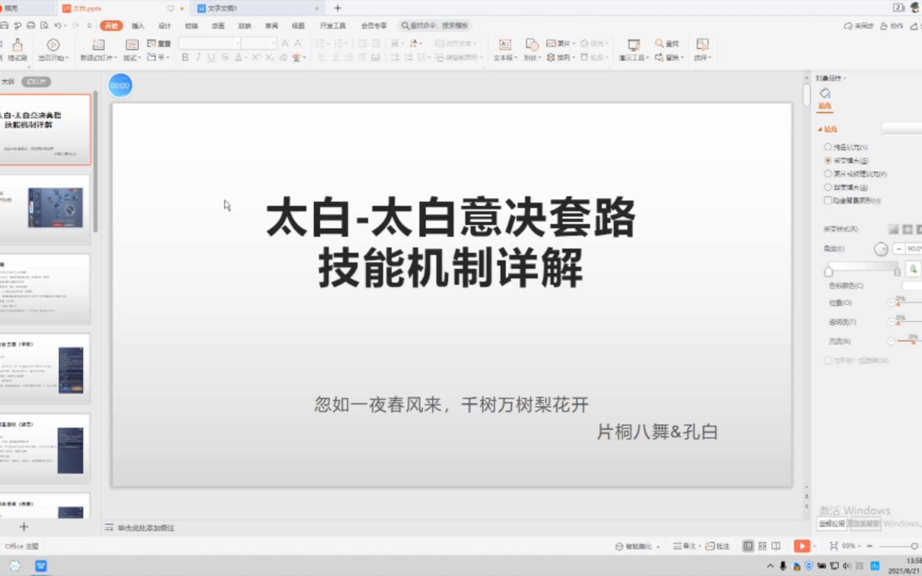Click the Format Painter brush icon

click(17, 44)
